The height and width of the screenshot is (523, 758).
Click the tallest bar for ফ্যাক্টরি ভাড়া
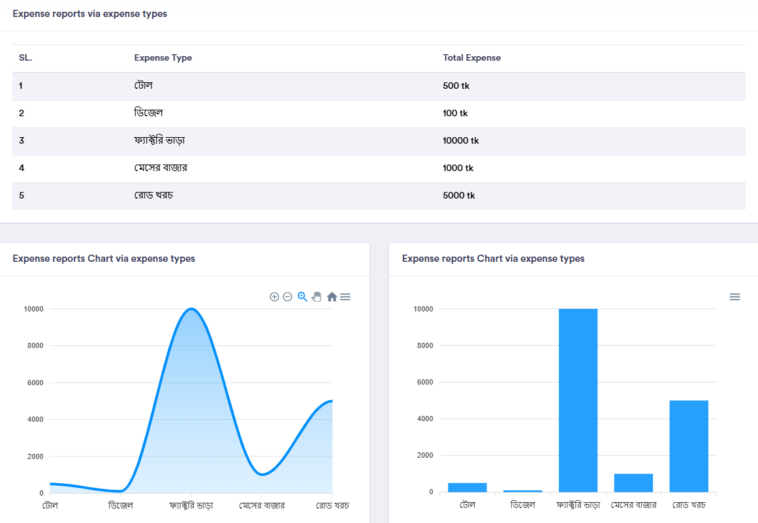[x=578, y=400]
